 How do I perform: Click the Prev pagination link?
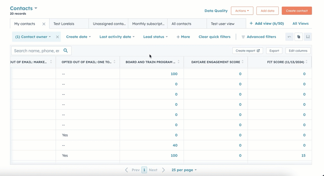pos(136,170)
